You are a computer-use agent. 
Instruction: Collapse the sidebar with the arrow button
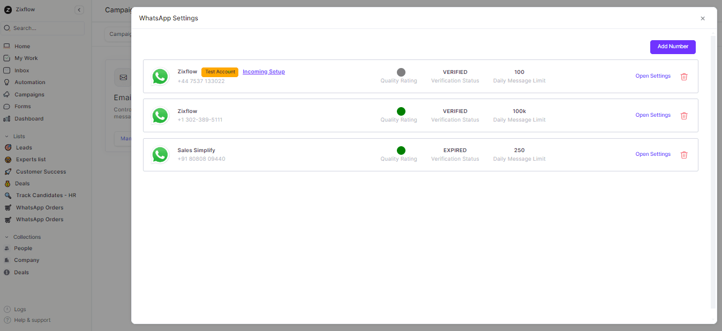tap(79, 9)
